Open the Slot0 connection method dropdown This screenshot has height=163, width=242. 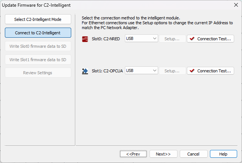(142, 39)
